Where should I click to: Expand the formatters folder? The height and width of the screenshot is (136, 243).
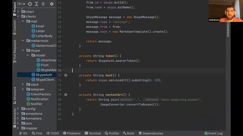(18, 118)
